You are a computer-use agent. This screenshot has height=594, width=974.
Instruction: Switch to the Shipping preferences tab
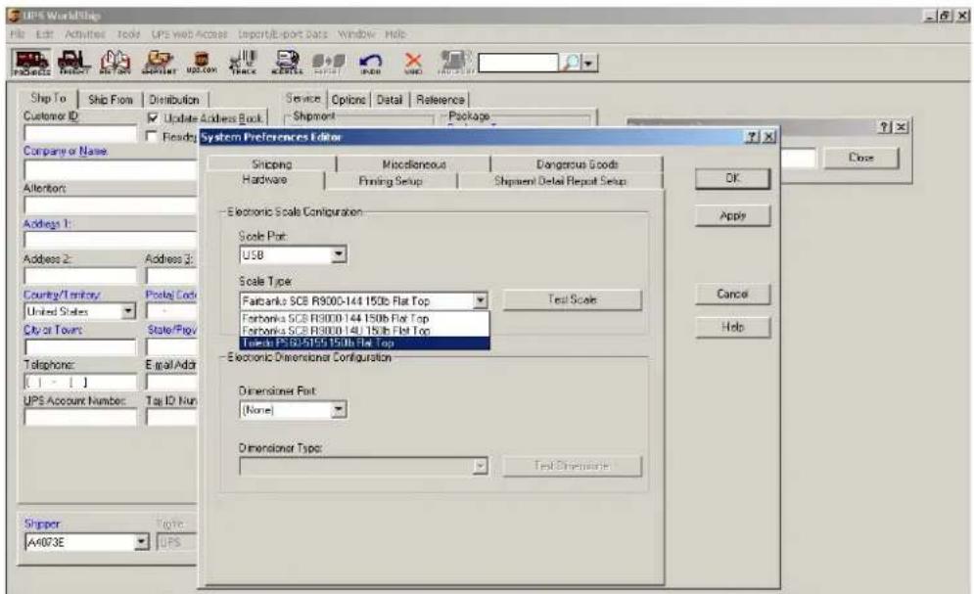(x=271, y=163)
